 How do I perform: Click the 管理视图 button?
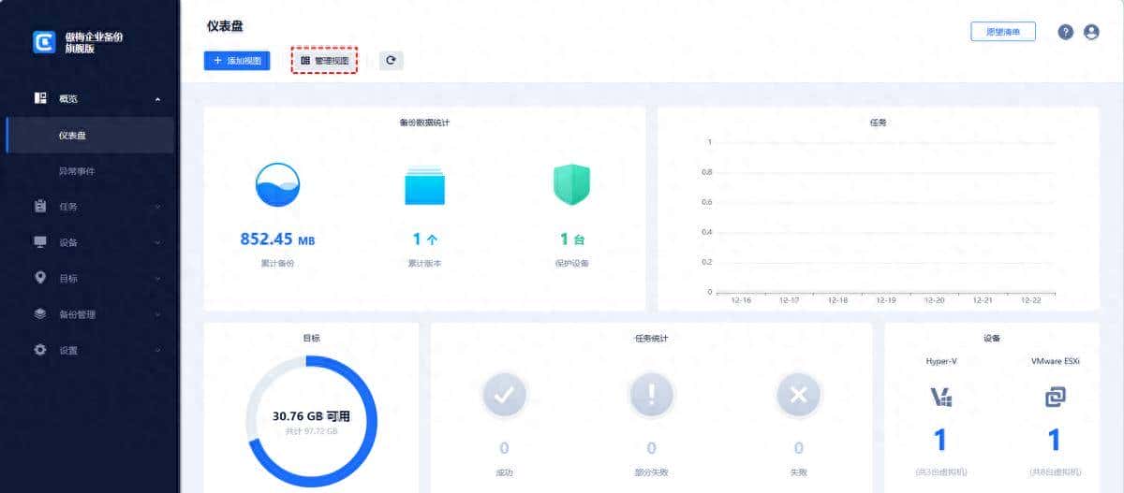click(324, 60)
